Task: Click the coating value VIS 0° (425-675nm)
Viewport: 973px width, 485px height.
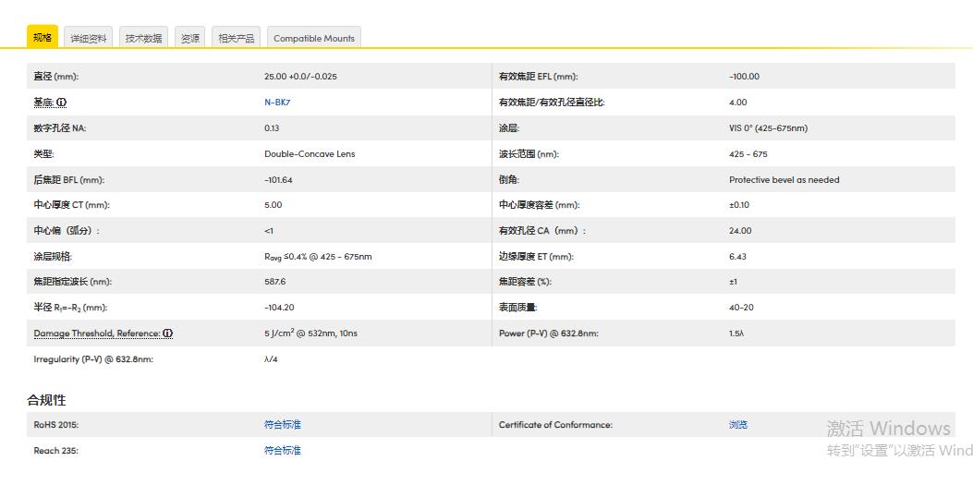Action: (768, 128)
